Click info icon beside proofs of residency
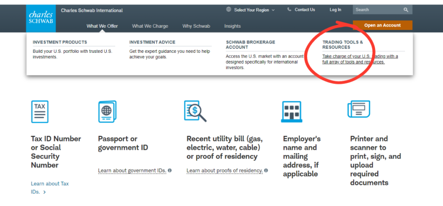The height and width of the screenshot is (206, 443). (x=266, y=171)
